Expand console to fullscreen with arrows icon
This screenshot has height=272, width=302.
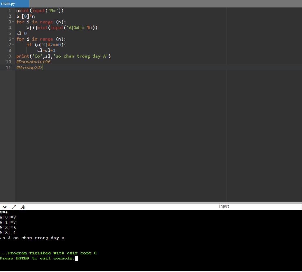(14, 207)
